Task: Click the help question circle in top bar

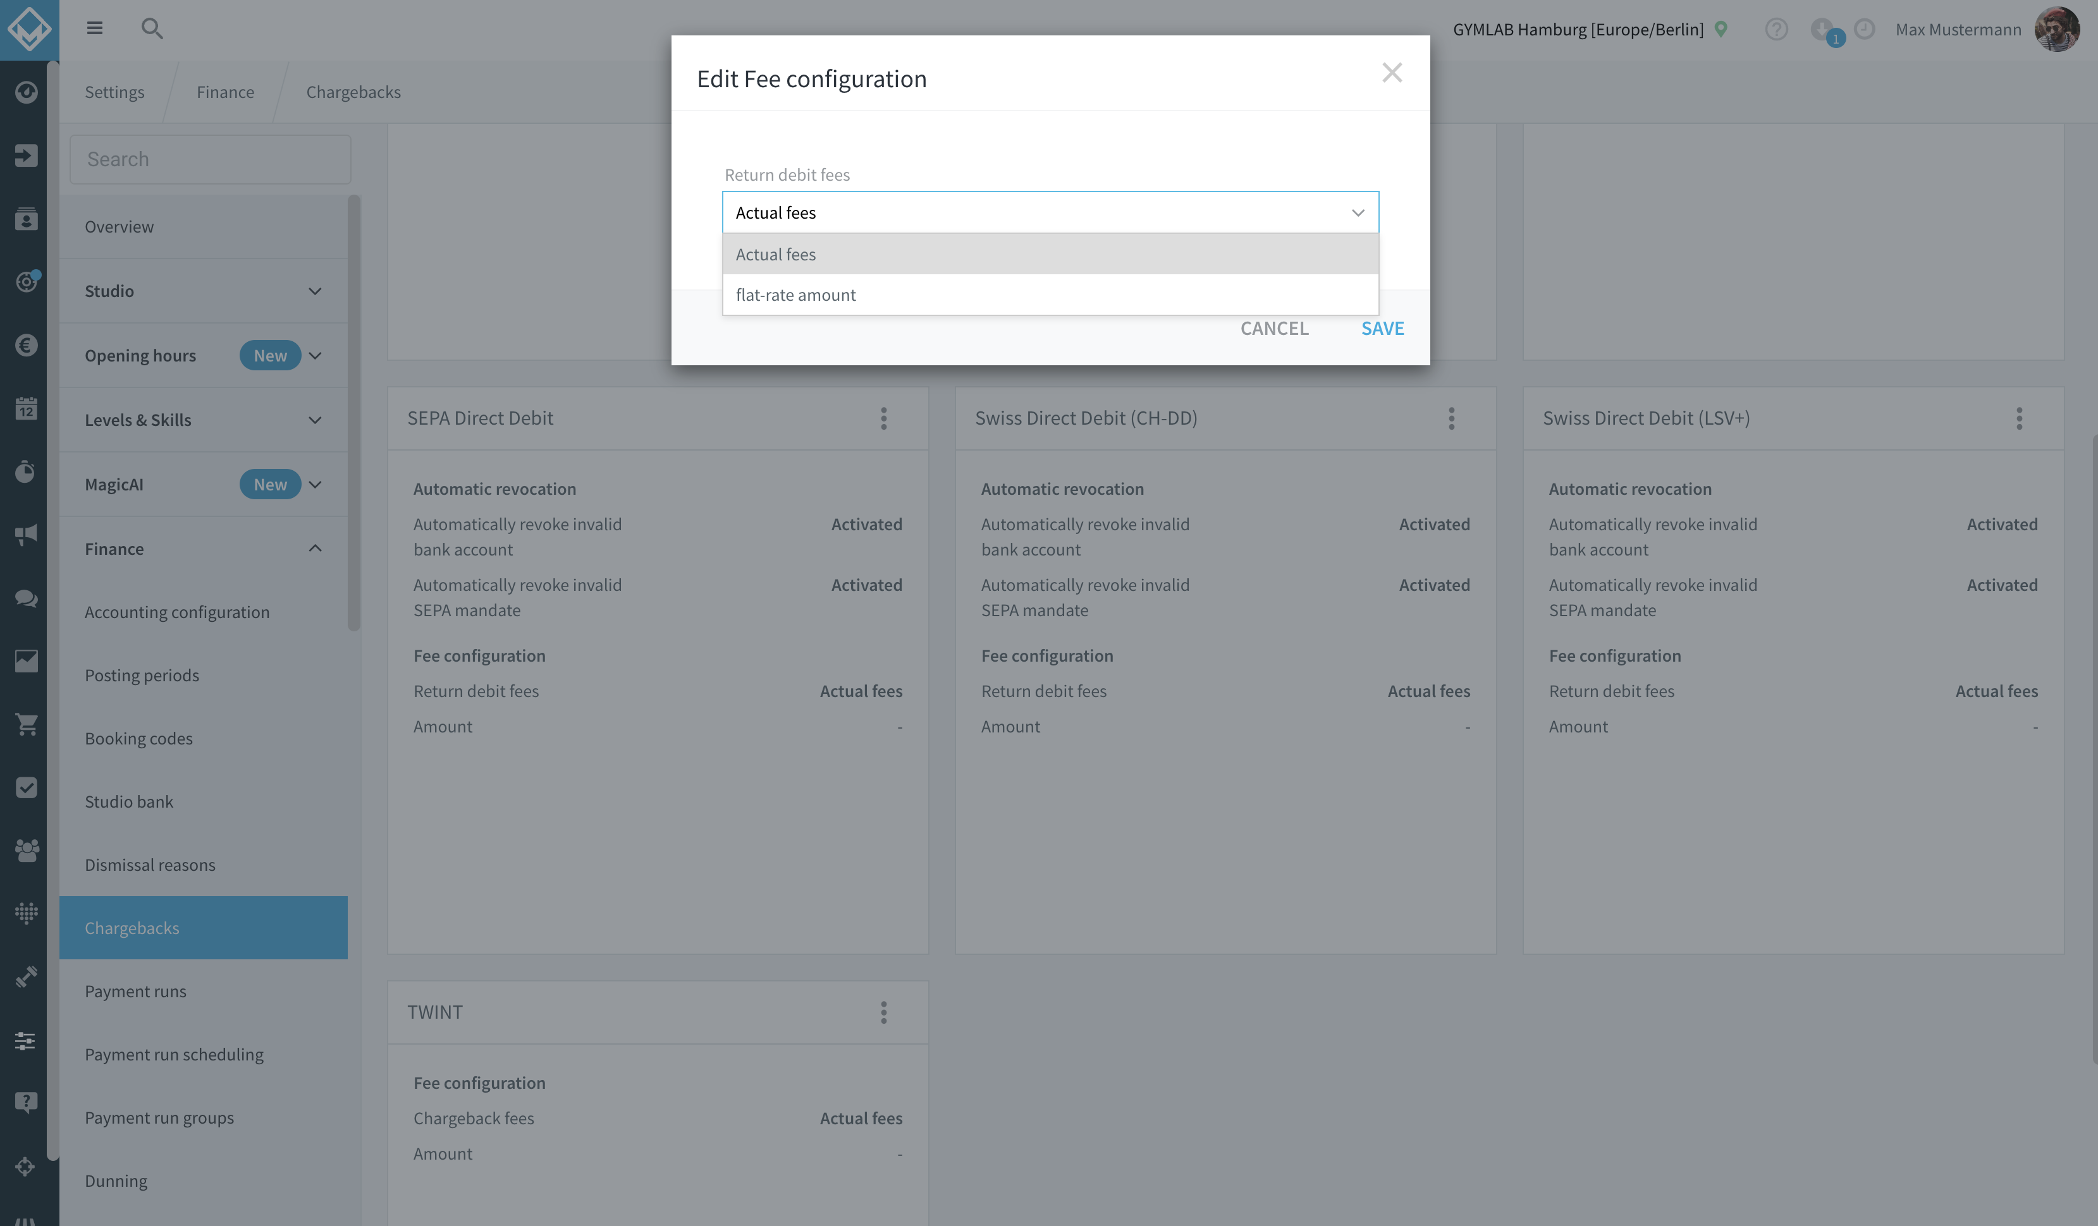Action: (x=1776, y=29)
